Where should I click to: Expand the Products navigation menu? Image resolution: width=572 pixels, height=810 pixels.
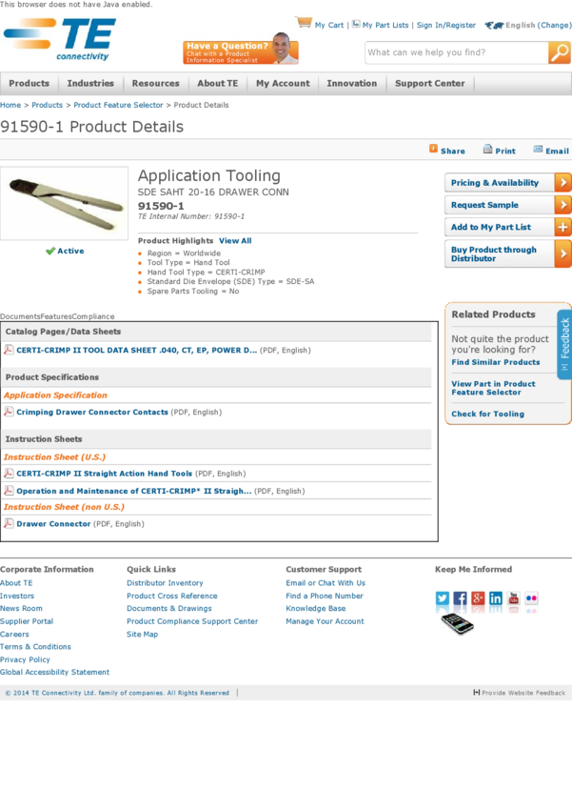[30, 84]
